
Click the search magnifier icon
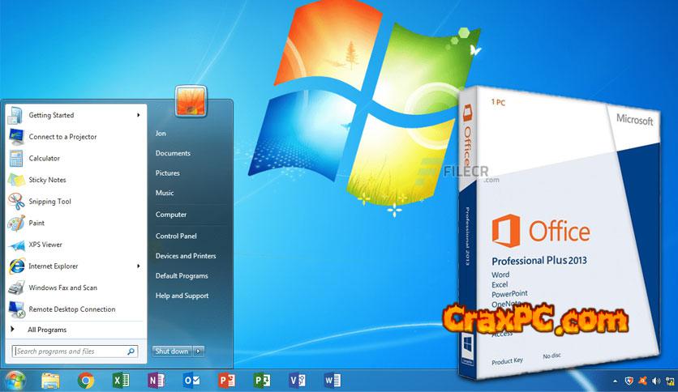pyautogui.click(x=131, y=352)
